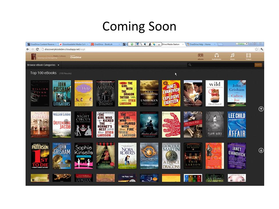
Task: Open A Dance with Dragons cover
Action: 171,156
